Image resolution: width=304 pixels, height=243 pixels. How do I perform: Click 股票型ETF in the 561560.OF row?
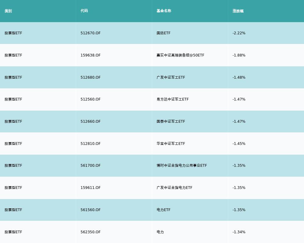point(13,210)
